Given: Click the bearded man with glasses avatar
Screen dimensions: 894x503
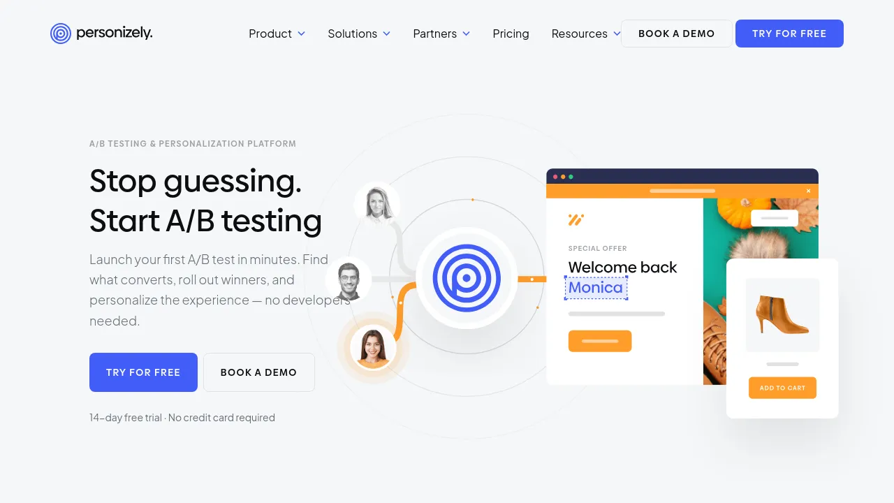Looking at the screenshot, I should (x=349, y=279).
